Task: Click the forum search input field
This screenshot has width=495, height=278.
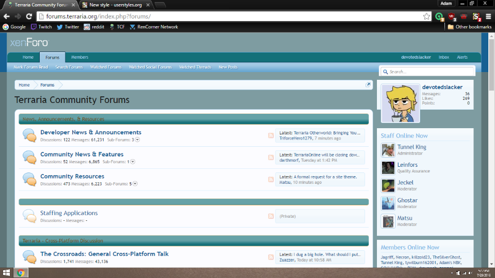Action: [x=427, y=72]
